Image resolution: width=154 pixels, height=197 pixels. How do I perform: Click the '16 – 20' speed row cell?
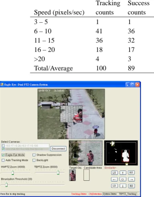pos(44,50)
